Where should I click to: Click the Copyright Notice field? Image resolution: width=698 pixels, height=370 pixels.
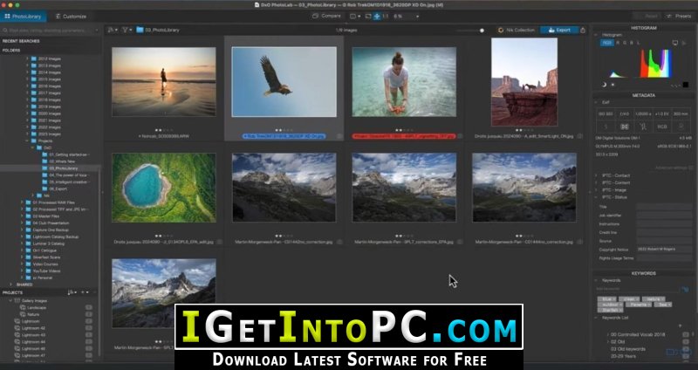pyautogui.click(x=664, y=250)
